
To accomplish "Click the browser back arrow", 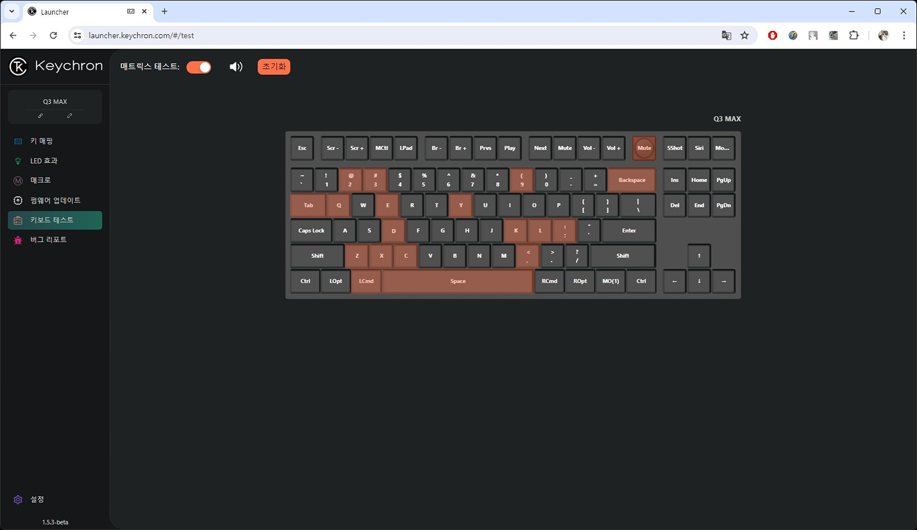I will tap(13, 36).
